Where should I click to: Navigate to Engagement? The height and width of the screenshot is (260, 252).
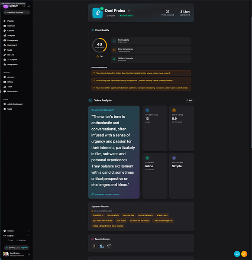[x=13, y=40]
